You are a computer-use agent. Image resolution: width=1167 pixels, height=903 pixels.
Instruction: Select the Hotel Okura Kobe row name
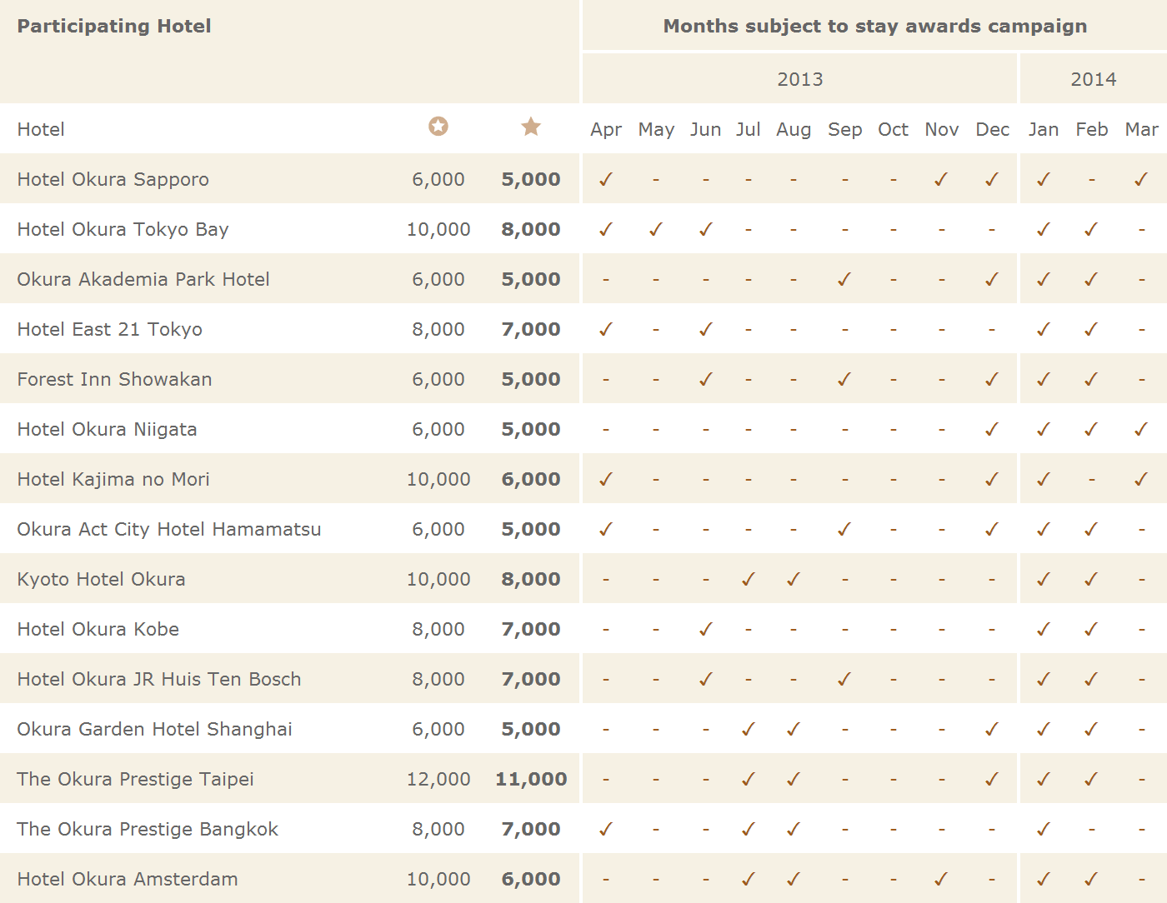tap(98, 629)
